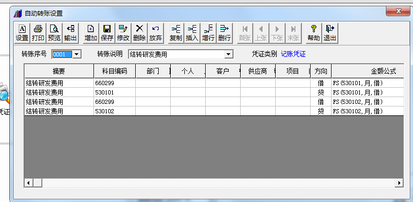The width and height of the screenshot is (413, 202).
Task: Select the 530102 account code cell
Action: point(115,111)
